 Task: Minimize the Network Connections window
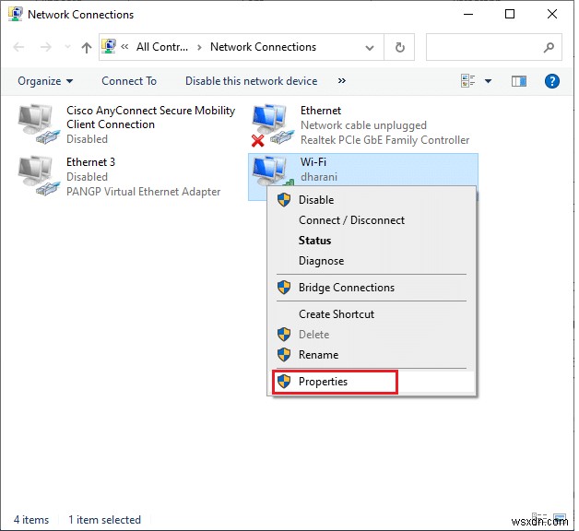(x=468, y=15)
